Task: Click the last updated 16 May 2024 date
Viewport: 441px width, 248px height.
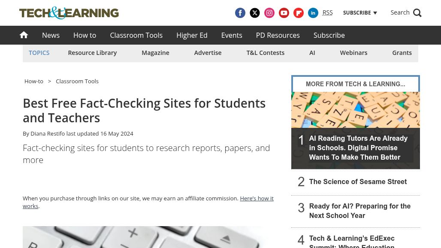Action: point(100,133)
